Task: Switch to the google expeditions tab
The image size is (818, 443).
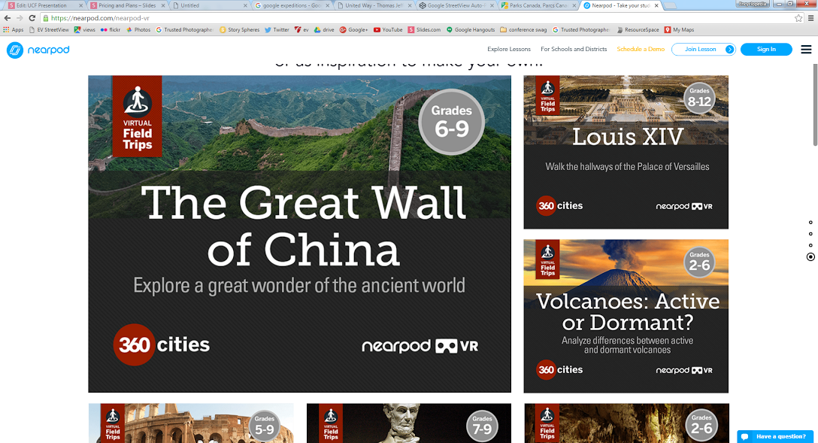Action: coord(291,6)
